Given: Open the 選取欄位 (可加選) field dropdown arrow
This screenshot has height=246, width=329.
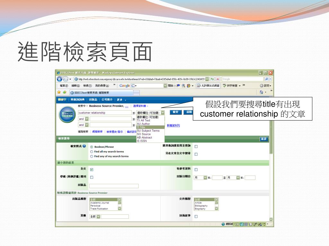Looking at the screenshot, I should click(x=163, y=113).
